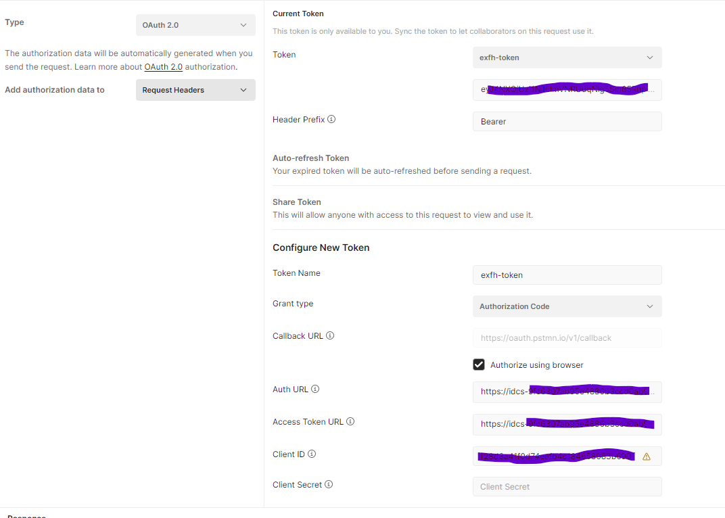The image size is (725, 518).
Task: Click warning triangle in Client ID field
Action: (x=647, y=456)
